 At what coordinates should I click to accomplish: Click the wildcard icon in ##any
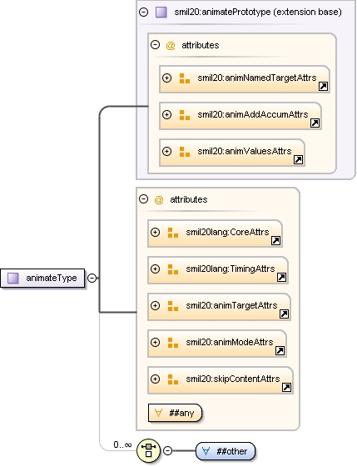coord(158,413)
